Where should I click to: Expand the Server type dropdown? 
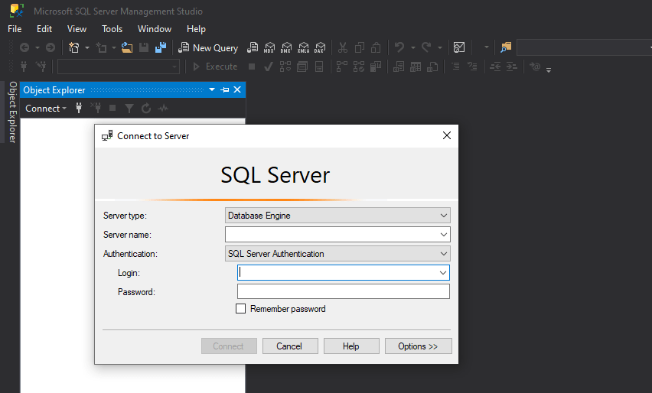(x=444, y=216)
